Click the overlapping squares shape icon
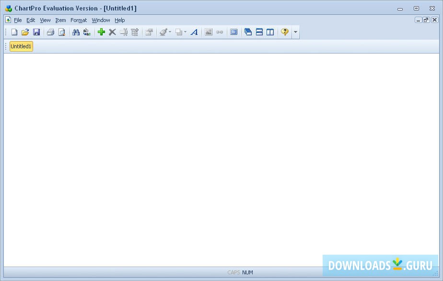443x281 pixels. click(179, 32)
